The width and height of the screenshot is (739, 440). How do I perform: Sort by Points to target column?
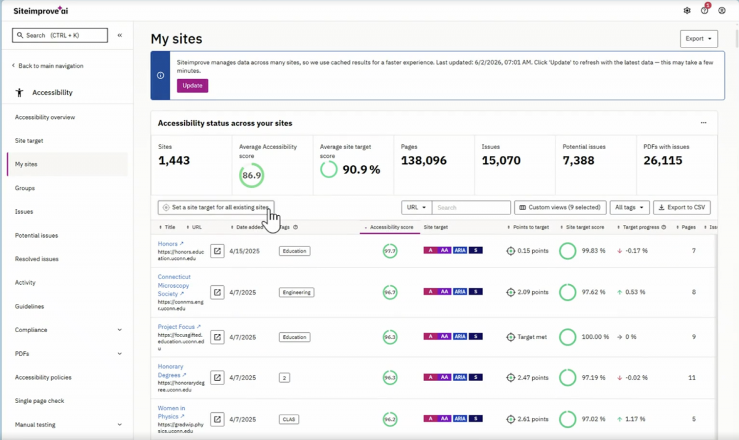point(528,227)
